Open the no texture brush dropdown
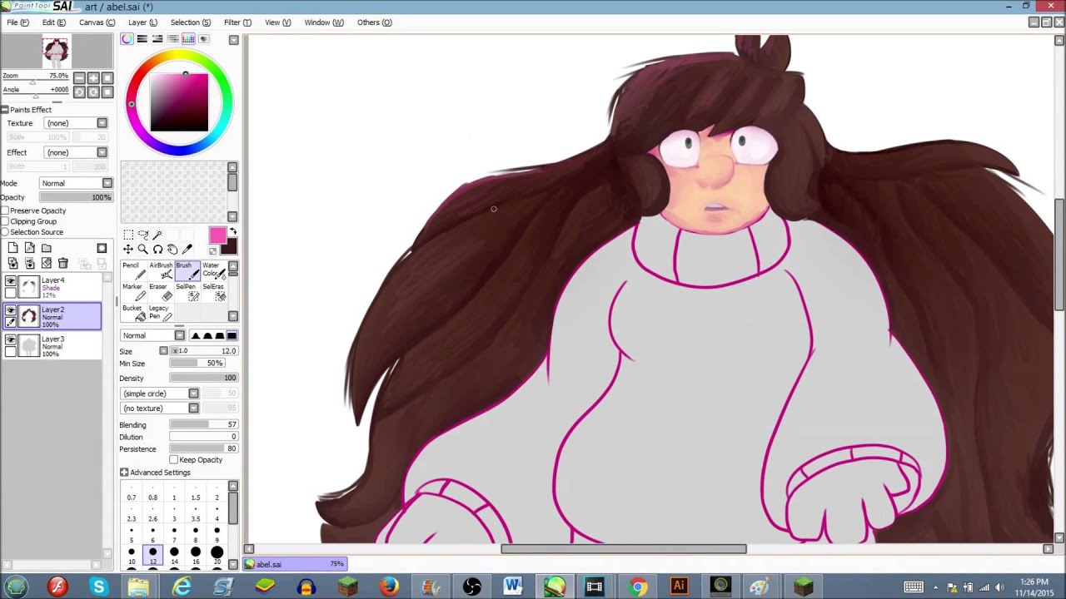 pos(160,408)
